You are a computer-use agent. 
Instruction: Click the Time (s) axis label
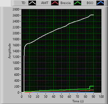coord(78,101)
